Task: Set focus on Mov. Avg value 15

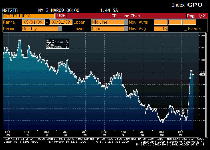Action: pos(160,29)
